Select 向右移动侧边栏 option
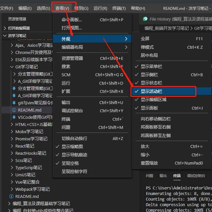Screen dimensions: 212x212 [x=172, y=119]
